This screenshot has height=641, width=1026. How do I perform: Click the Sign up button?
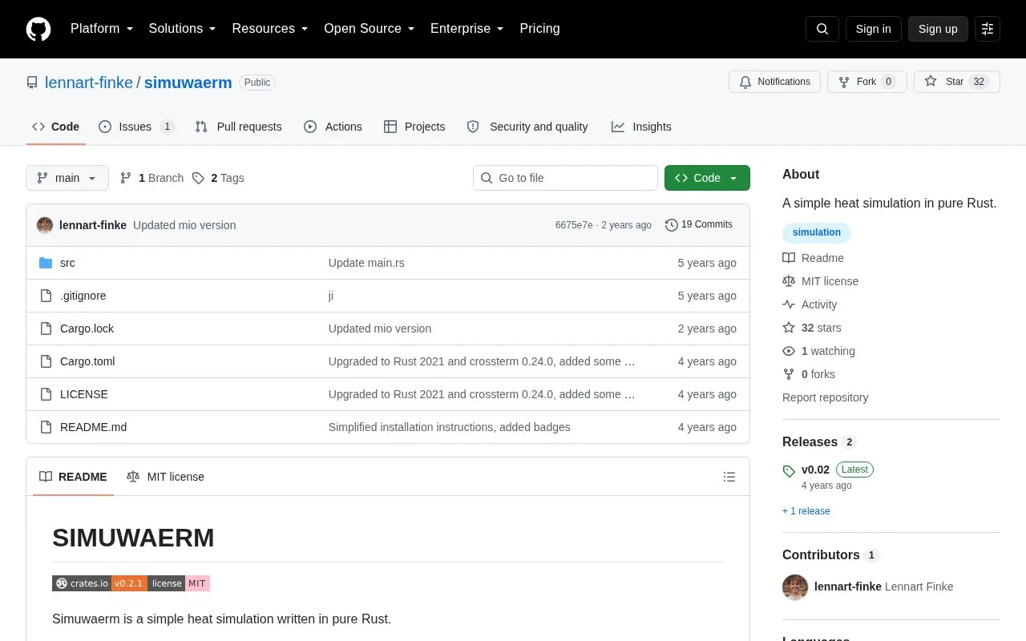(x=938, y=29)
